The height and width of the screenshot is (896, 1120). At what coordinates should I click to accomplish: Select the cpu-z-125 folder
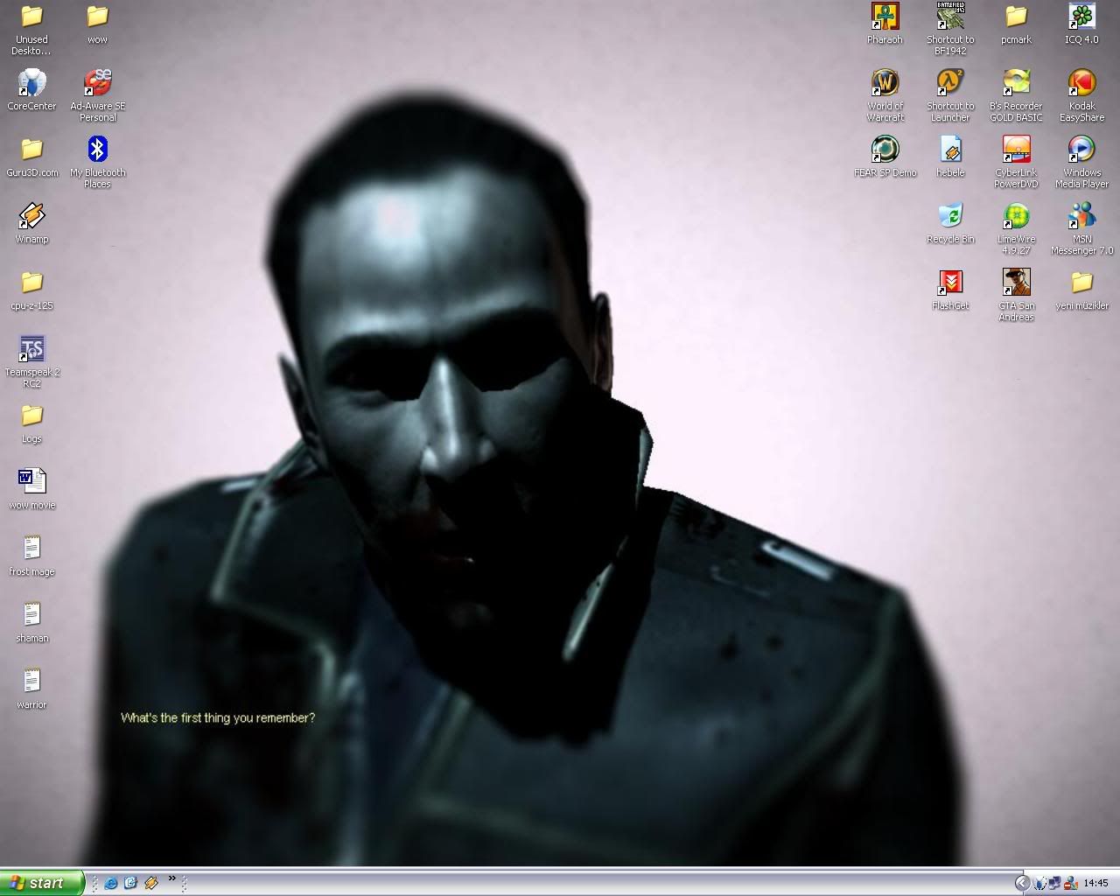point(31,283)
